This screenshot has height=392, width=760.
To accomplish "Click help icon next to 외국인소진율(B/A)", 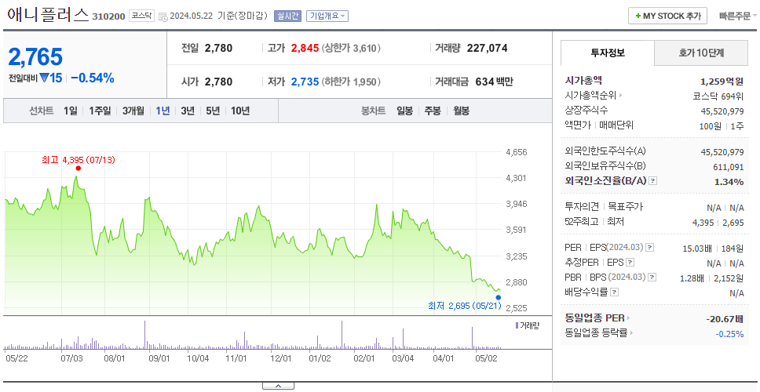I will point(653,181).
